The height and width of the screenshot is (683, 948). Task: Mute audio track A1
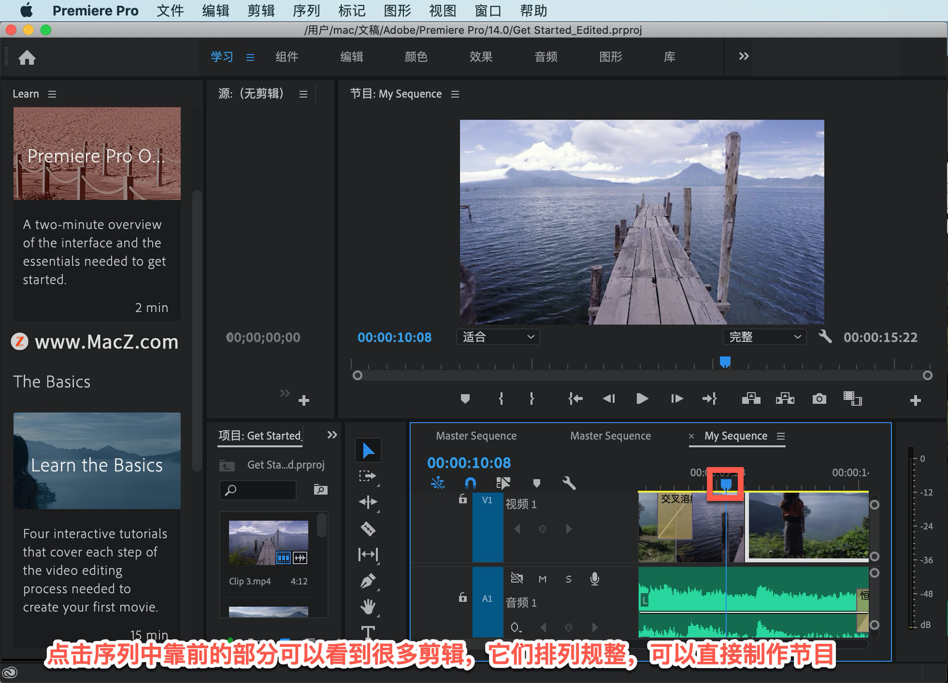542,579
